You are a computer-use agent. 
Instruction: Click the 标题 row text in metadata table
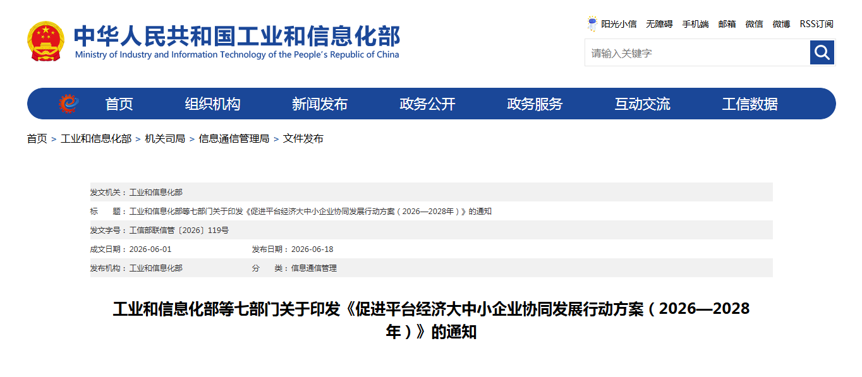tap(310, 212)
